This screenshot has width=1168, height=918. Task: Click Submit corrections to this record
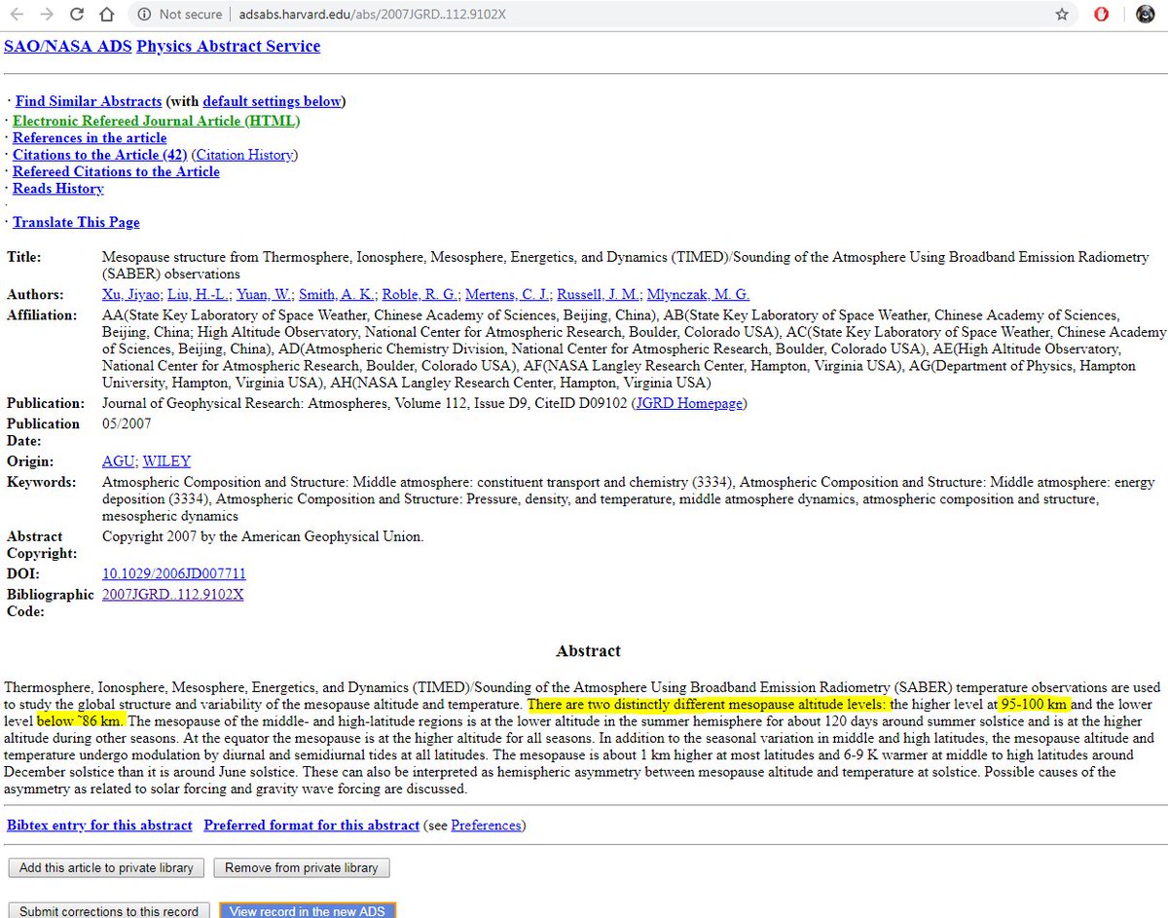[x=109, y=911]
